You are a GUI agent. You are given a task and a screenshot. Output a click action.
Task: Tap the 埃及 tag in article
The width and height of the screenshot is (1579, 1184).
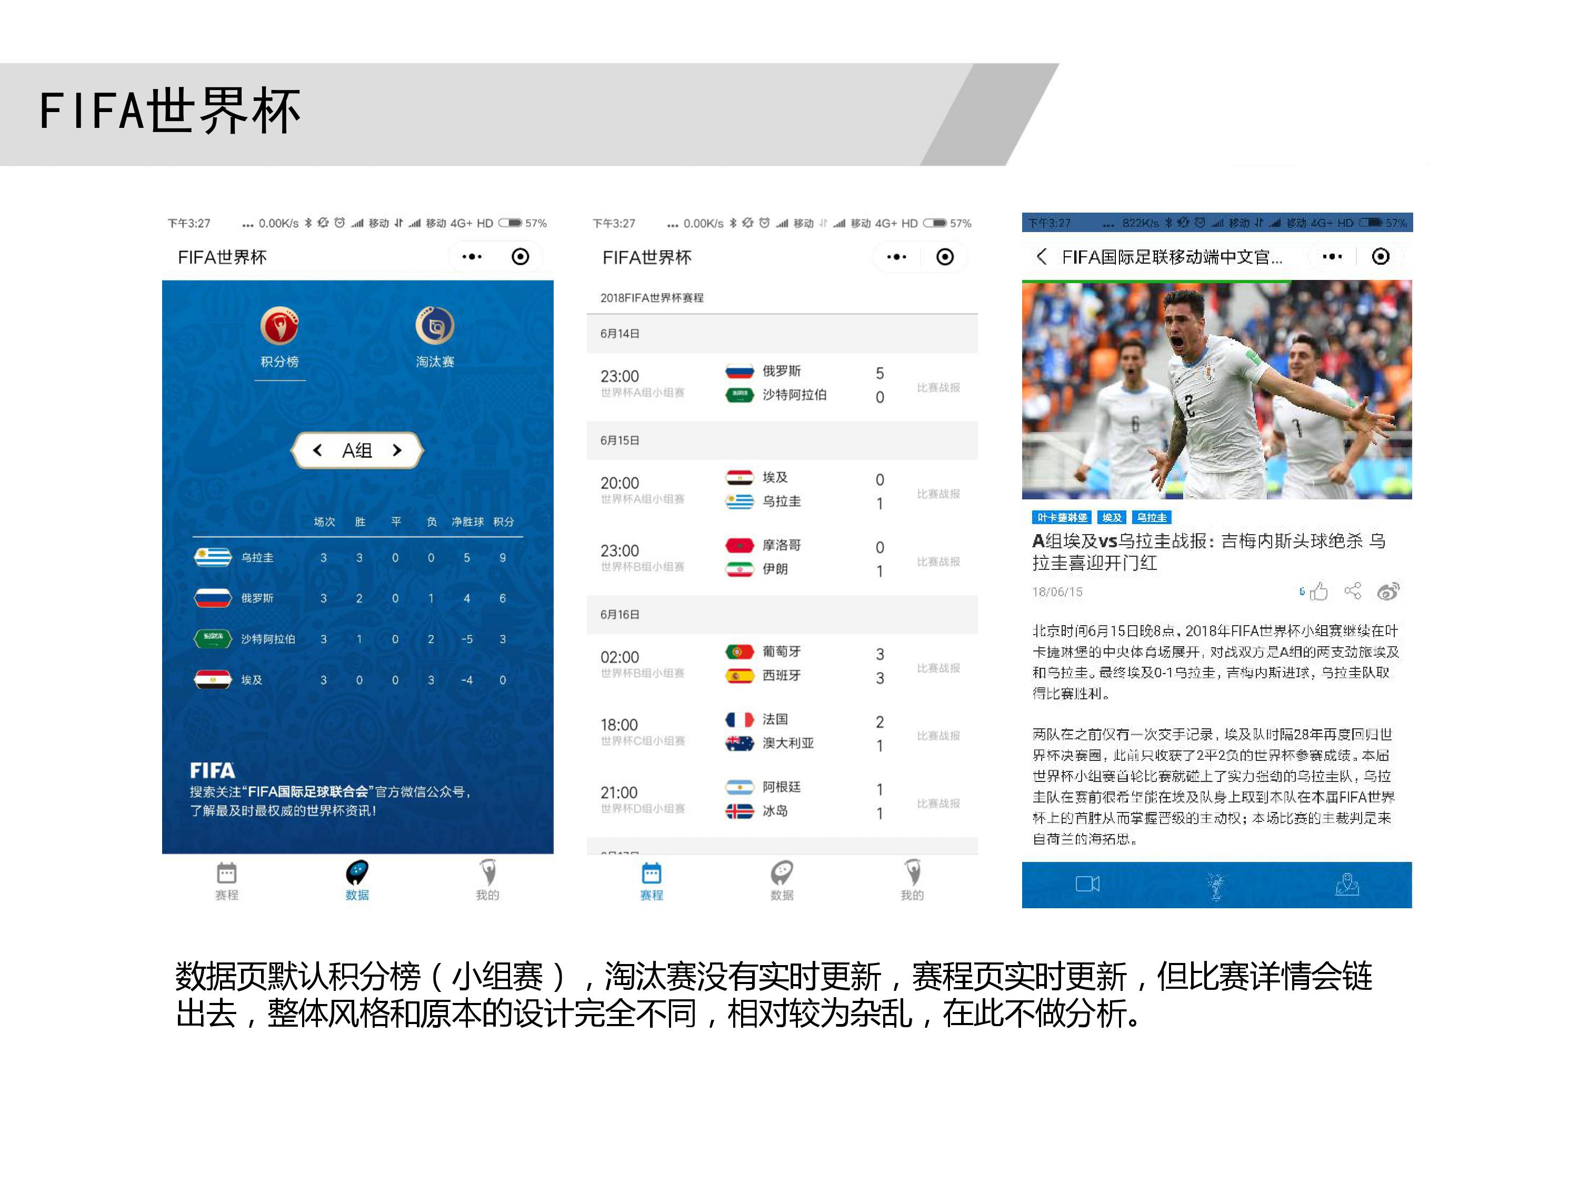(x=1112, y=517)
